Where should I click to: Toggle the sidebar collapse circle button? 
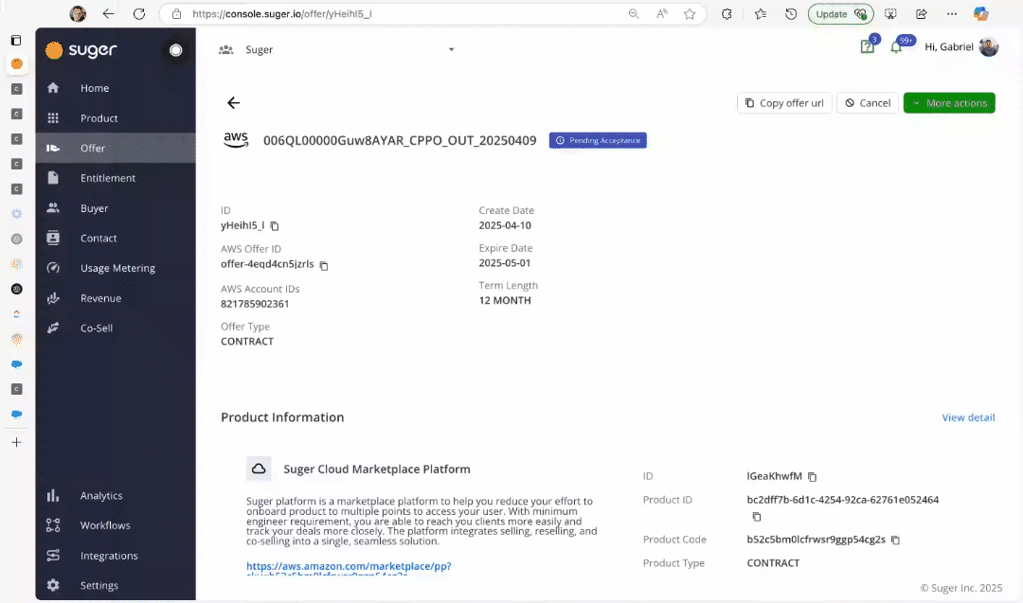(x=175, y=50)
